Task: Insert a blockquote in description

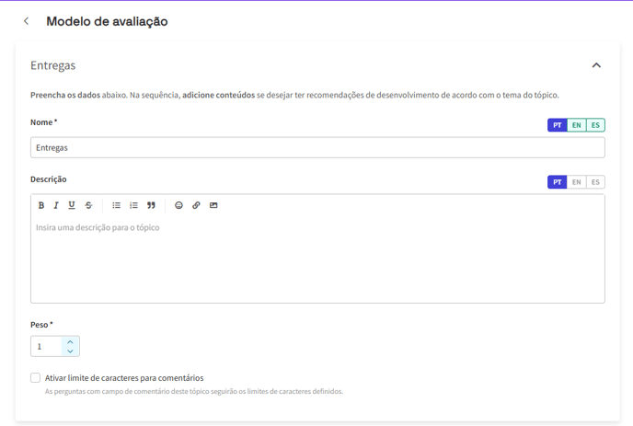Action: 151,205
